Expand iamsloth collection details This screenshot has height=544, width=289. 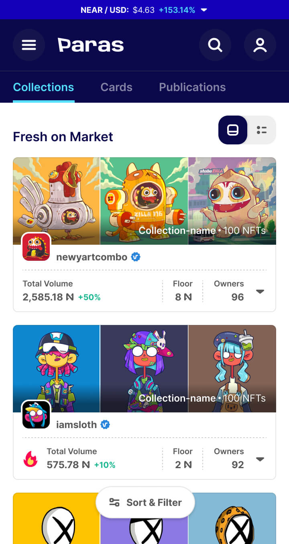pos(260,459)
